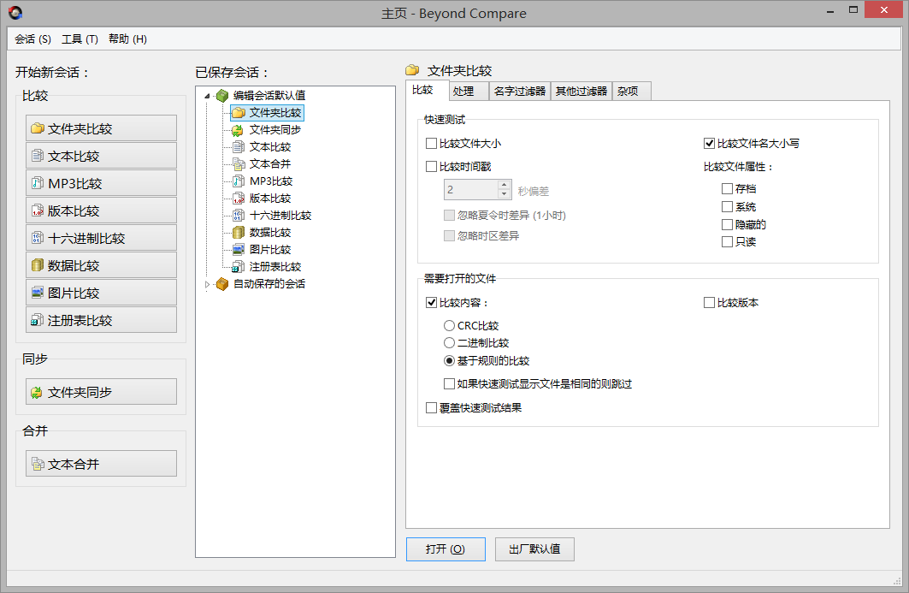Click the 十六进制比较 hex icon in left panel
This screenshot has width=909, height=593.
[37, 238]
